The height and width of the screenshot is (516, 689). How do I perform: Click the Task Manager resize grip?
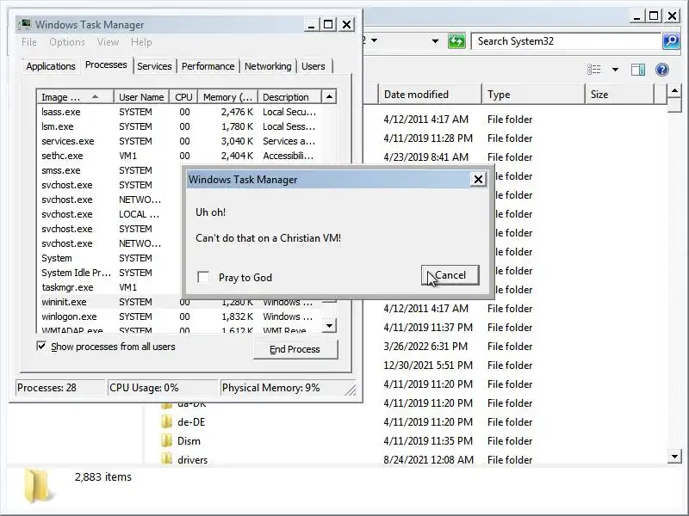351,390
